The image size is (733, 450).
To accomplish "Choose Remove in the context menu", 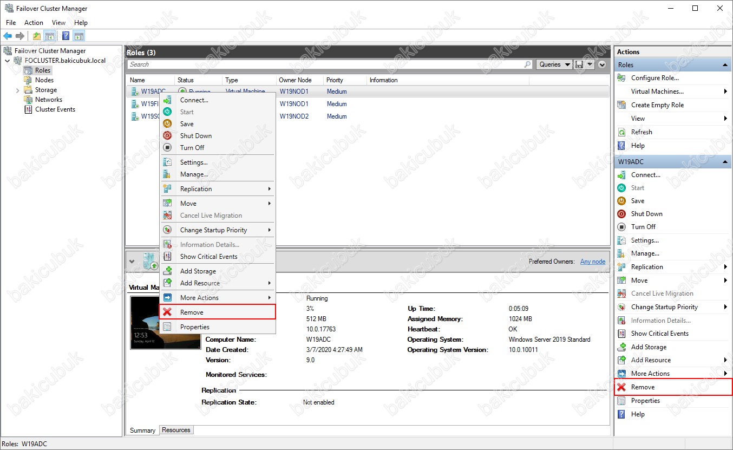I will point(218,312).
